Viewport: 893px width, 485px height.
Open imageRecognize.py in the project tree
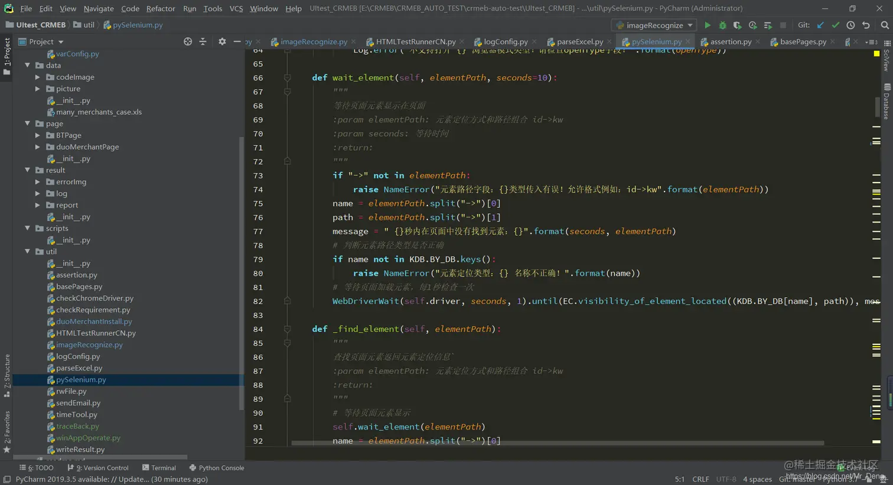89,344
